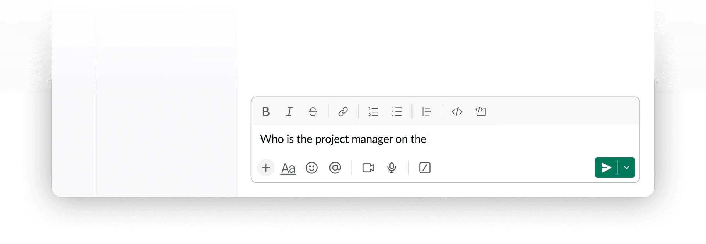Open the send options dropdown
Image resolution: width=706 pixels, height=244 pixels.
point(627,168)
